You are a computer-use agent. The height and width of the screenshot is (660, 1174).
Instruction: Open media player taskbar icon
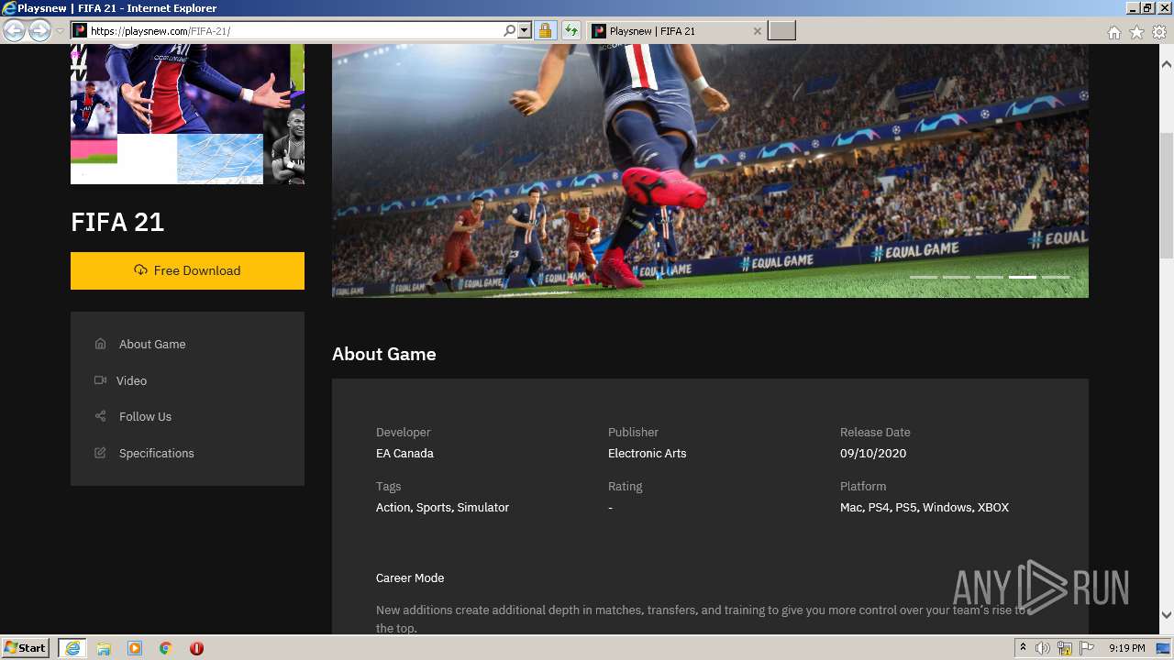click(x=135, y=648)
